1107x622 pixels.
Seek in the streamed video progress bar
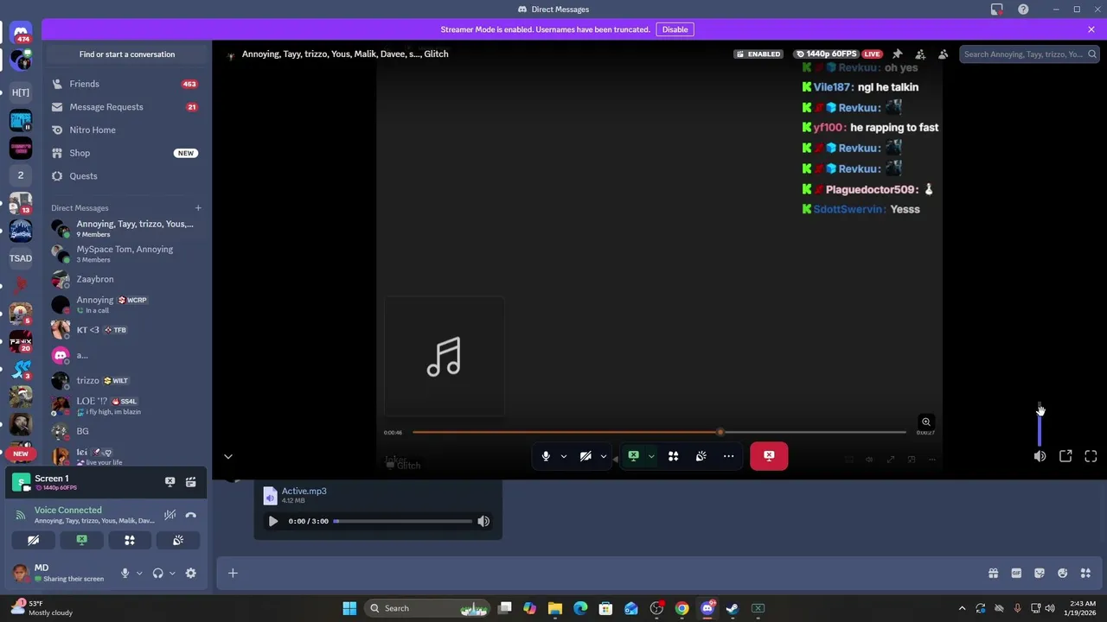pos(659,432)
